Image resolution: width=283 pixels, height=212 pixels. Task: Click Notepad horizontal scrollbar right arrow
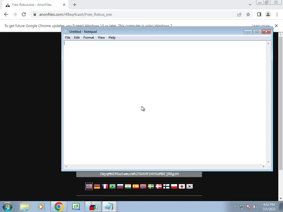[x=263, y=166]
